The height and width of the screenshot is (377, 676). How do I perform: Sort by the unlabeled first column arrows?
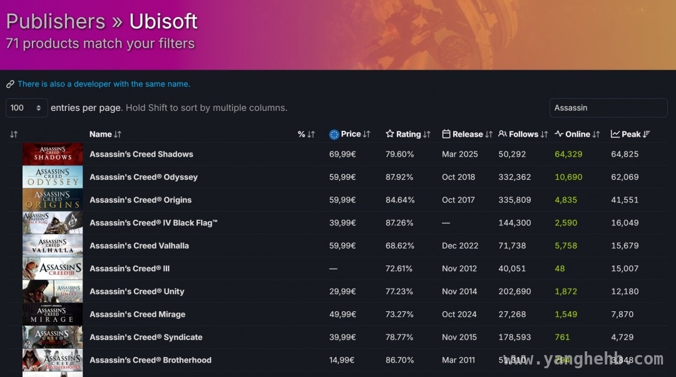click(14, 134)
